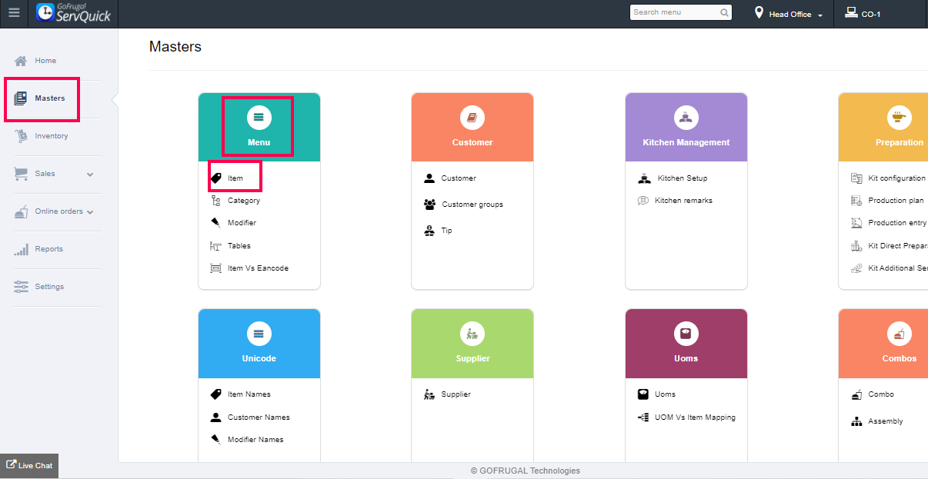Open the Kitchen remarks link

pos(684,201)
